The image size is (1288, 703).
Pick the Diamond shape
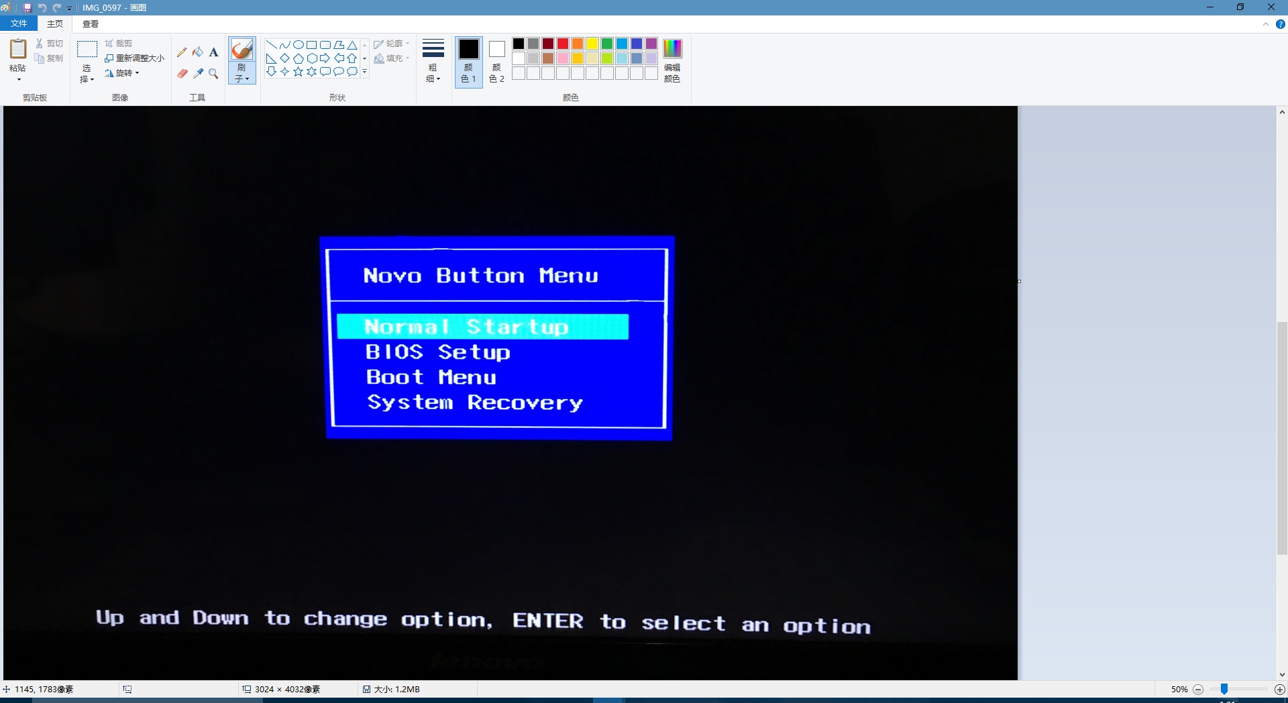point(285,58)
